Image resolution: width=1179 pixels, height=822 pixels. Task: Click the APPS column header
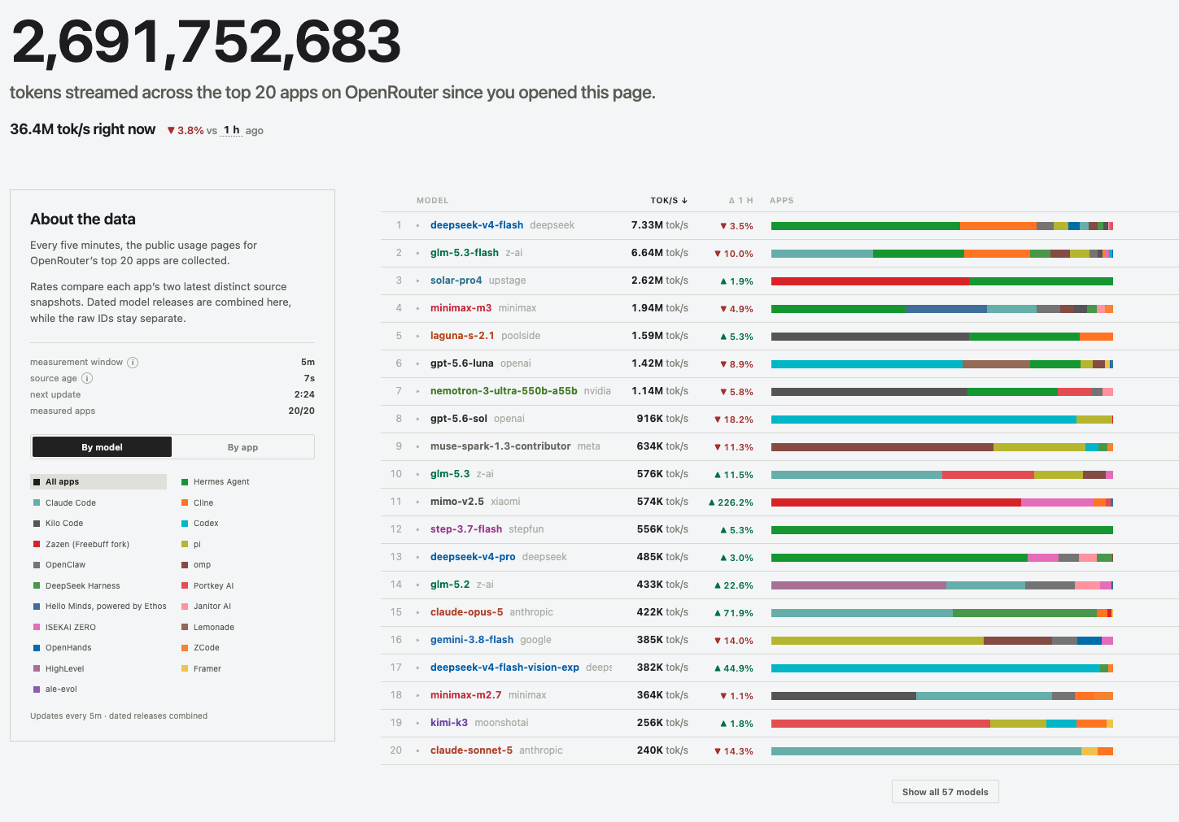(x=782, y=201)
